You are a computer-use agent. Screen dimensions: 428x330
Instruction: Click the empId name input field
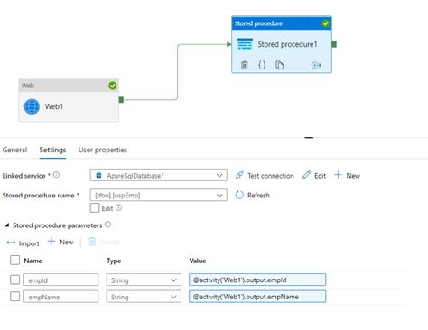tap(60, 280)
